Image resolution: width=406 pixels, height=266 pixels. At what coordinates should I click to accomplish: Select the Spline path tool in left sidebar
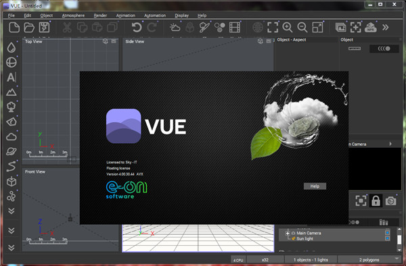pyautogui.click(x=11, y=167)
